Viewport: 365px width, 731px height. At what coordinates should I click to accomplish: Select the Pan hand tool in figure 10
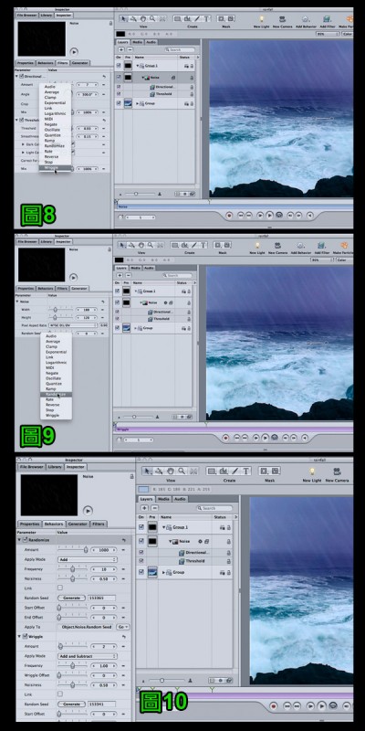tap(171, 471)
